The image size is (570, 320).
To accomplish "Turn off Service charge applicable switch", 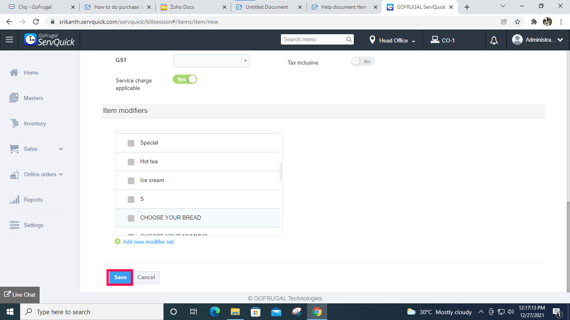I will (185, 79).
